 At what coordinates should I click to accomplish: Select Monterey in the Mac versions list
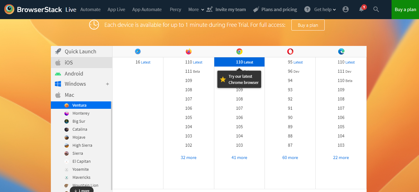click(x=81, y=113)
